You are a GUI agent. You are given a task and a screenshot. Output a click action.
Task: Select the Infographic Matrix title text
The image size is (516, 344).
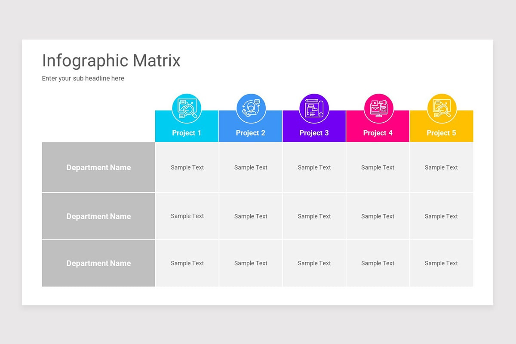pos(111,61)
